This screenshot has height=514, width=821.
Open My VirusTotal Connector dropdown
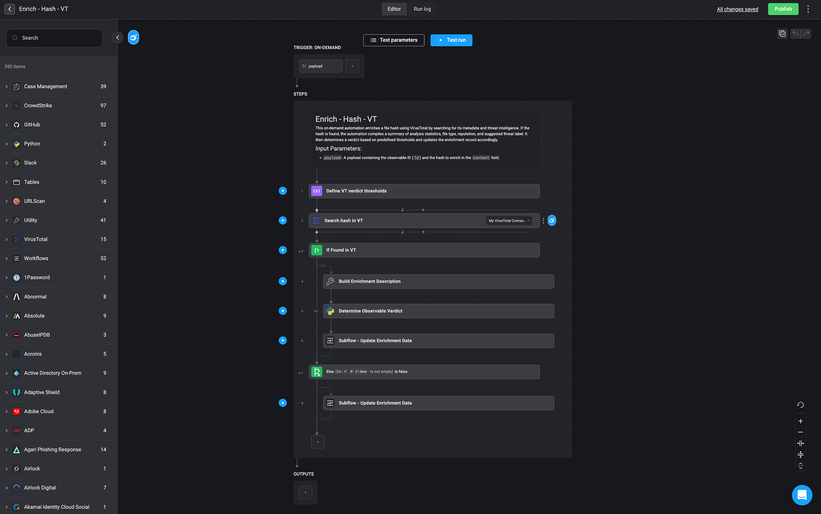point(509,221)
